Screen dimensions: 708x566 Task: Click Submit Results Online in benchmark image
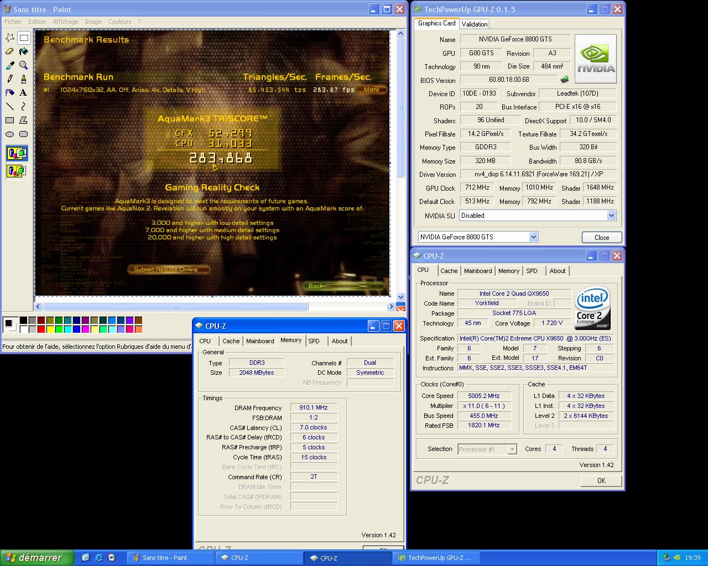pos(169,269)
